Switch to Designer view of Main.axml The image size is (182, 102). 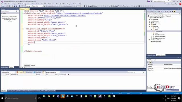(27, 65)
